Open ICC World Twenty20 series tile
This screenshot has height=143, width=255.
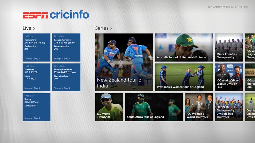[109, 107]
